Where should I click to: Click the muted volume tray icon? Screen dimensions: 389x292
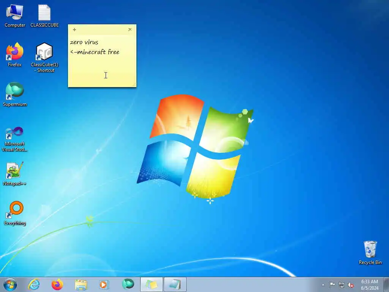click(351, 285)
